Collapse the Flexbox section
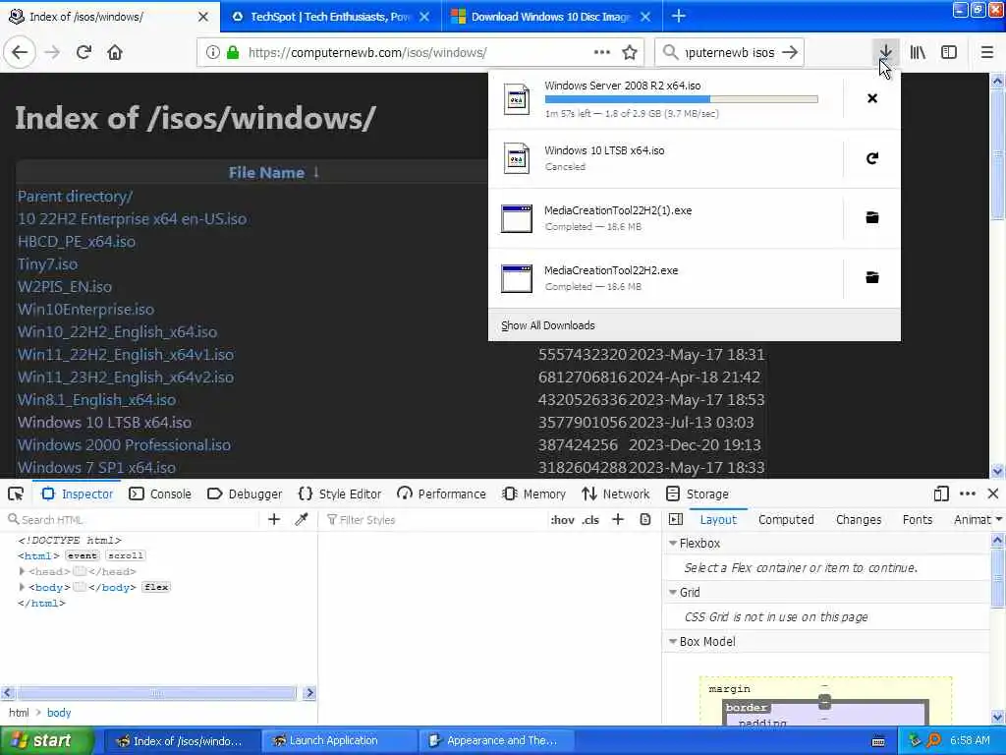 pos(673,543)
